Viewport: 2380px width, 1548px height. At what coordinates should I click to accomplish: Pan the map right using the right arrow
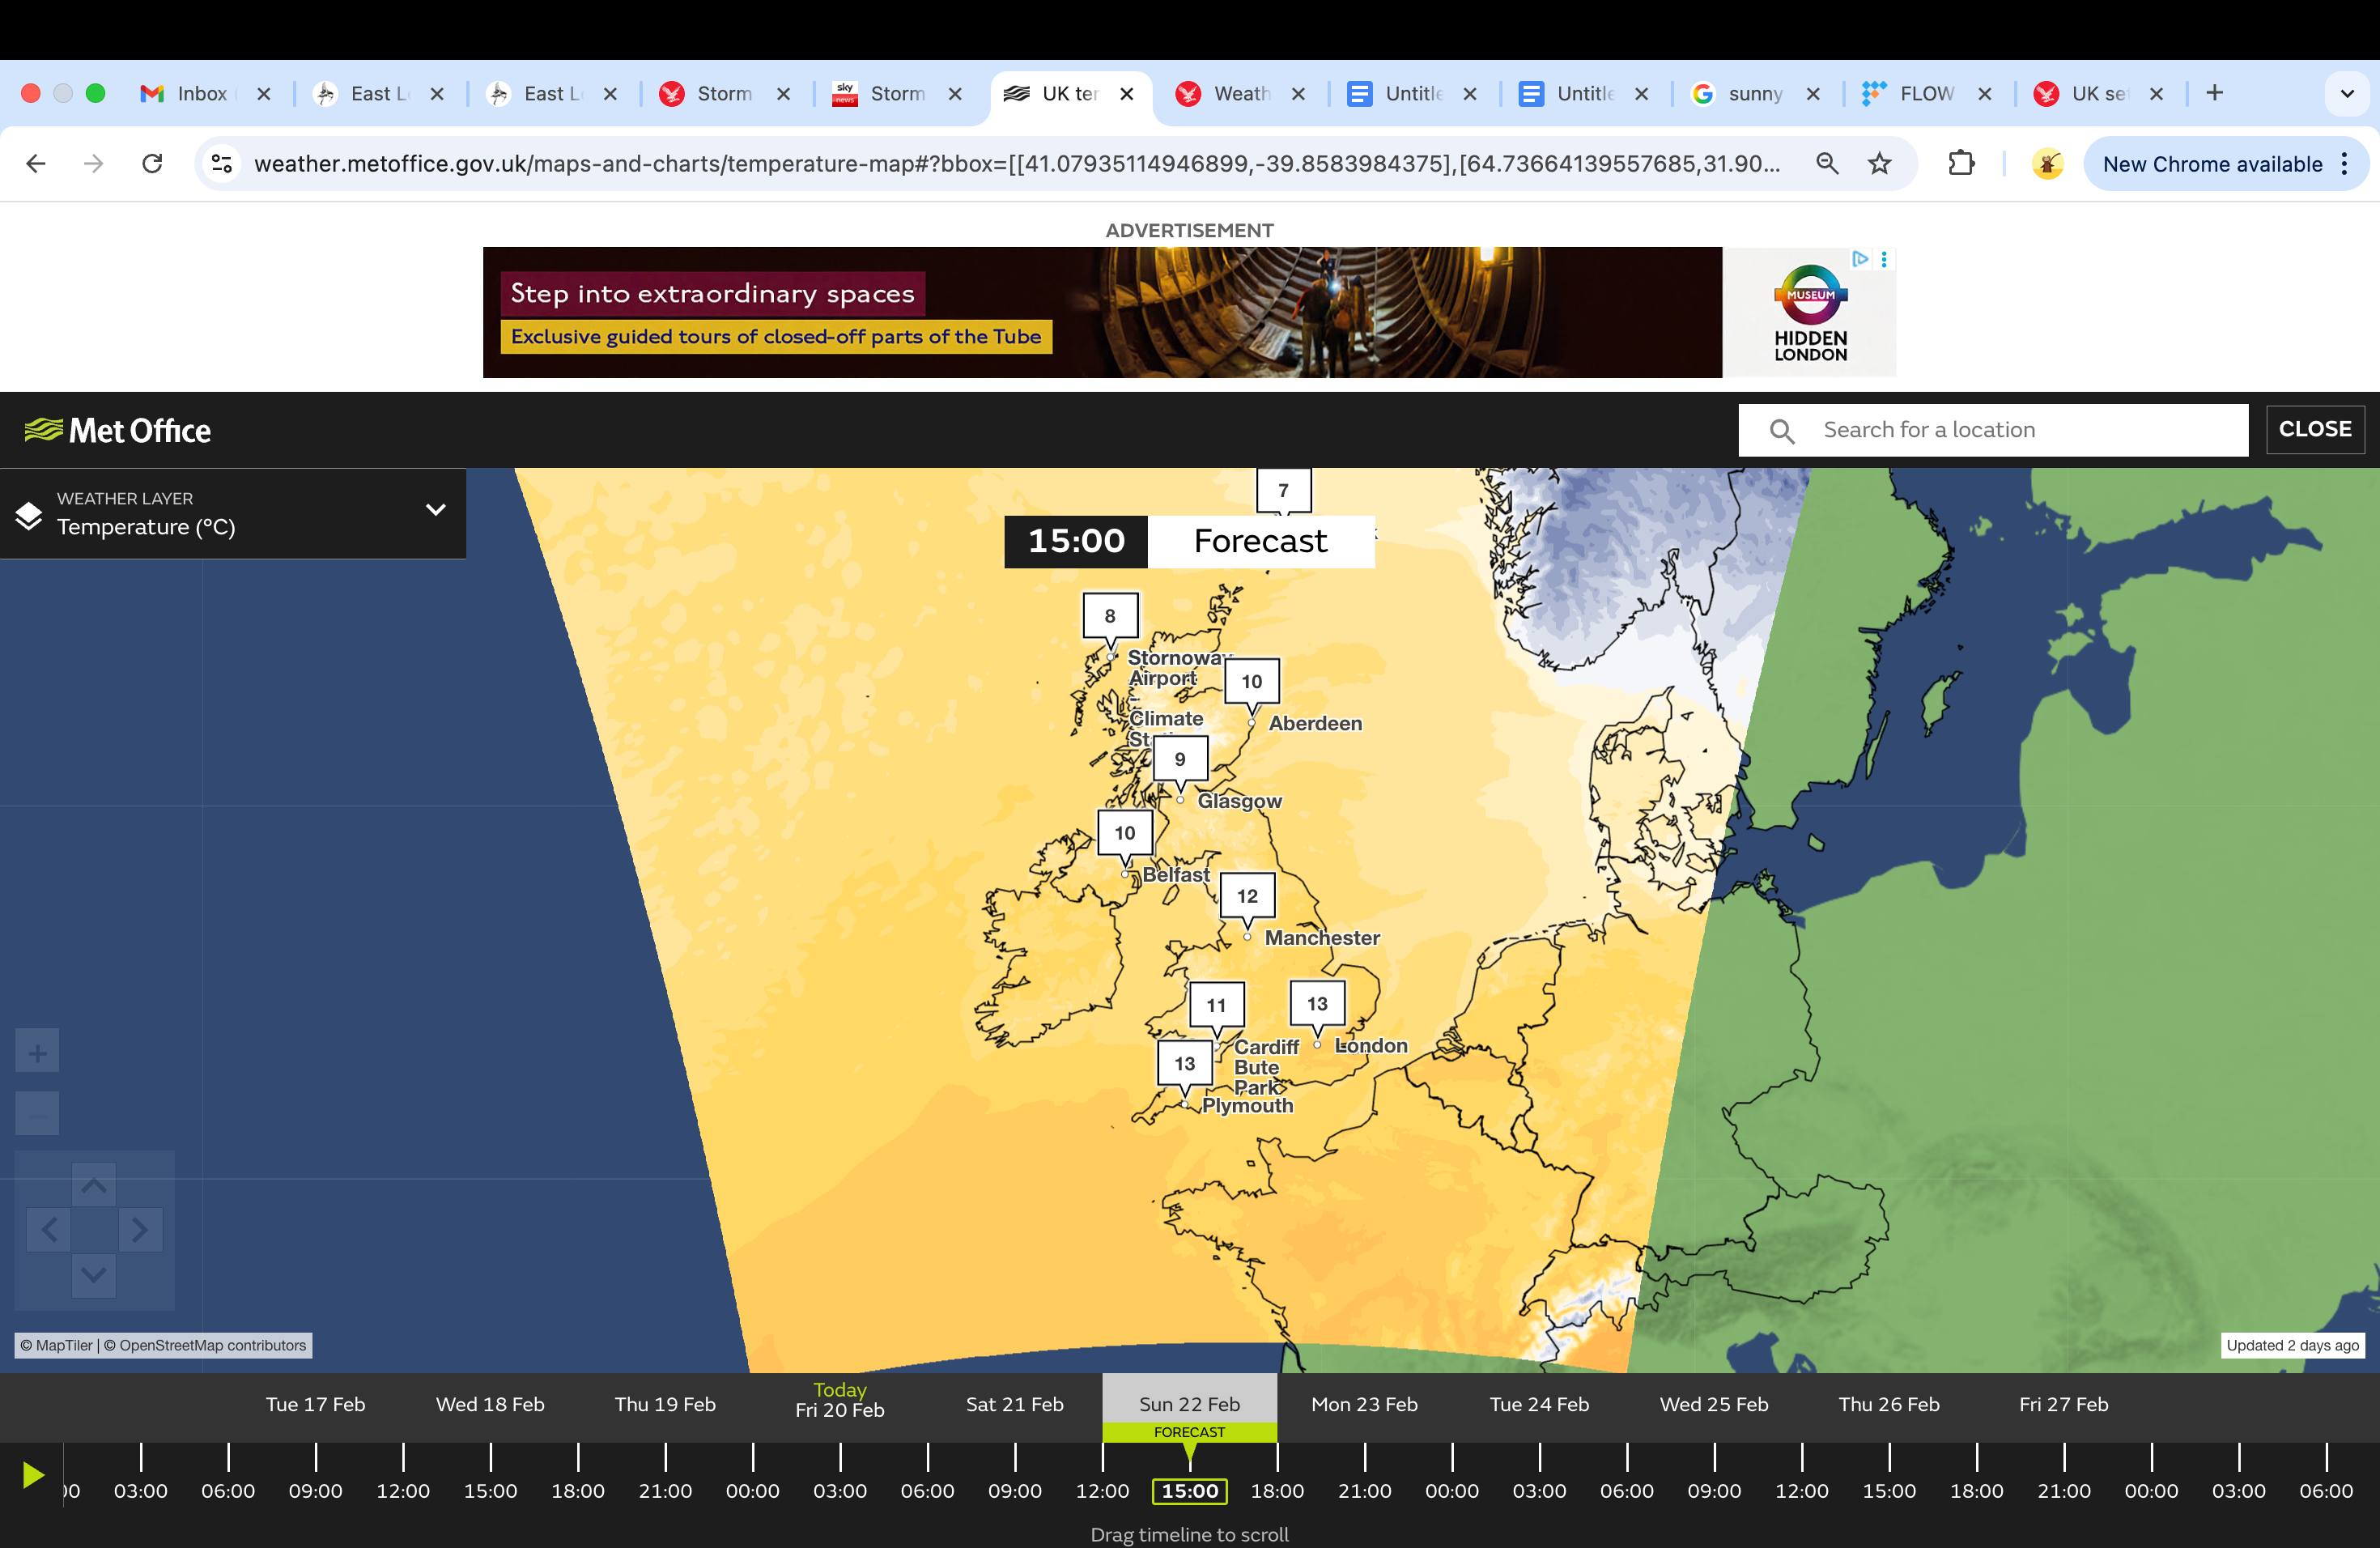pyautogui.click(x=141, y=1230)
